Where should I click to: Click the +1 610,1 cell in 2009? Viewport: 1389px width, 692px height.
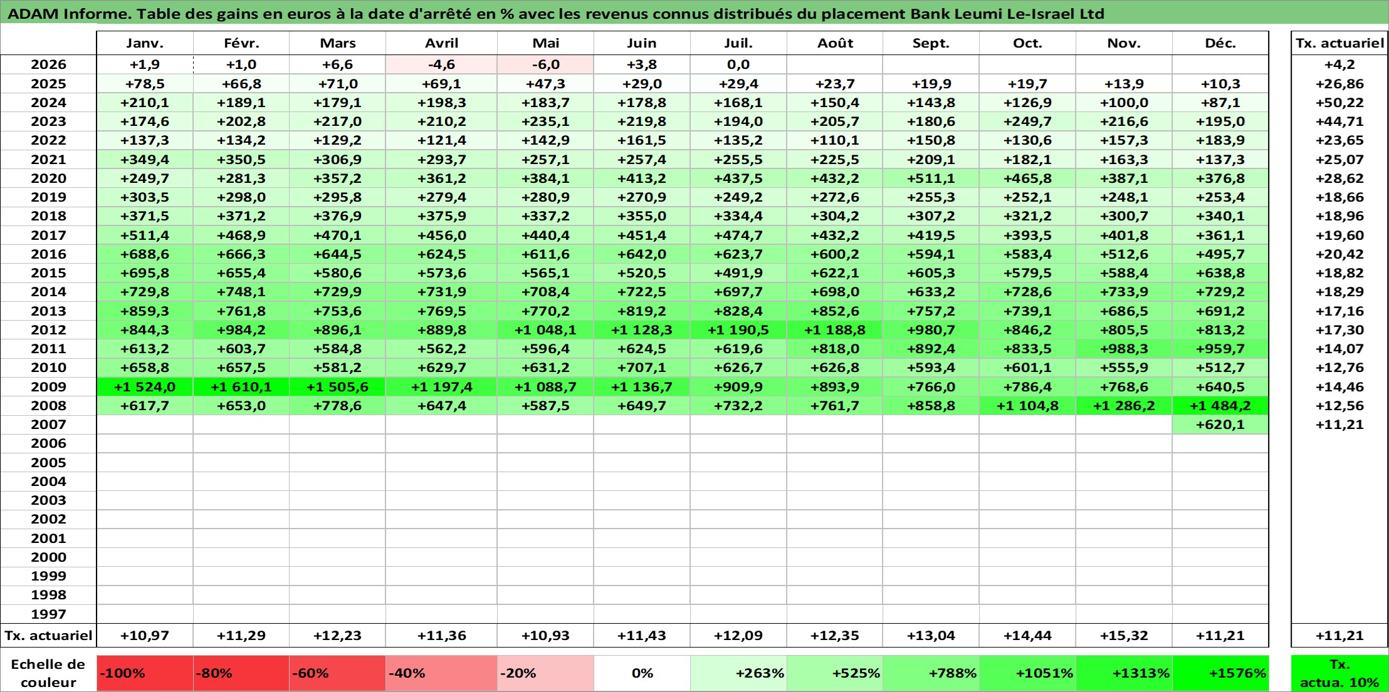click(x=241, y=387)
